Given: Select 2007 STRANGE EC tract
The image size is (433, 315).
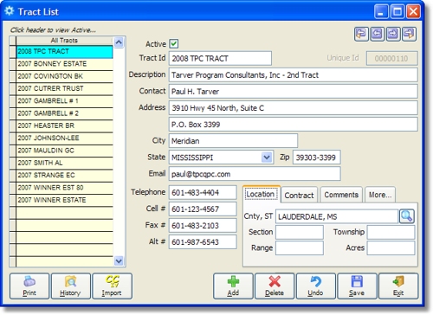Looking at the screenshot, I should click(64, 176).
